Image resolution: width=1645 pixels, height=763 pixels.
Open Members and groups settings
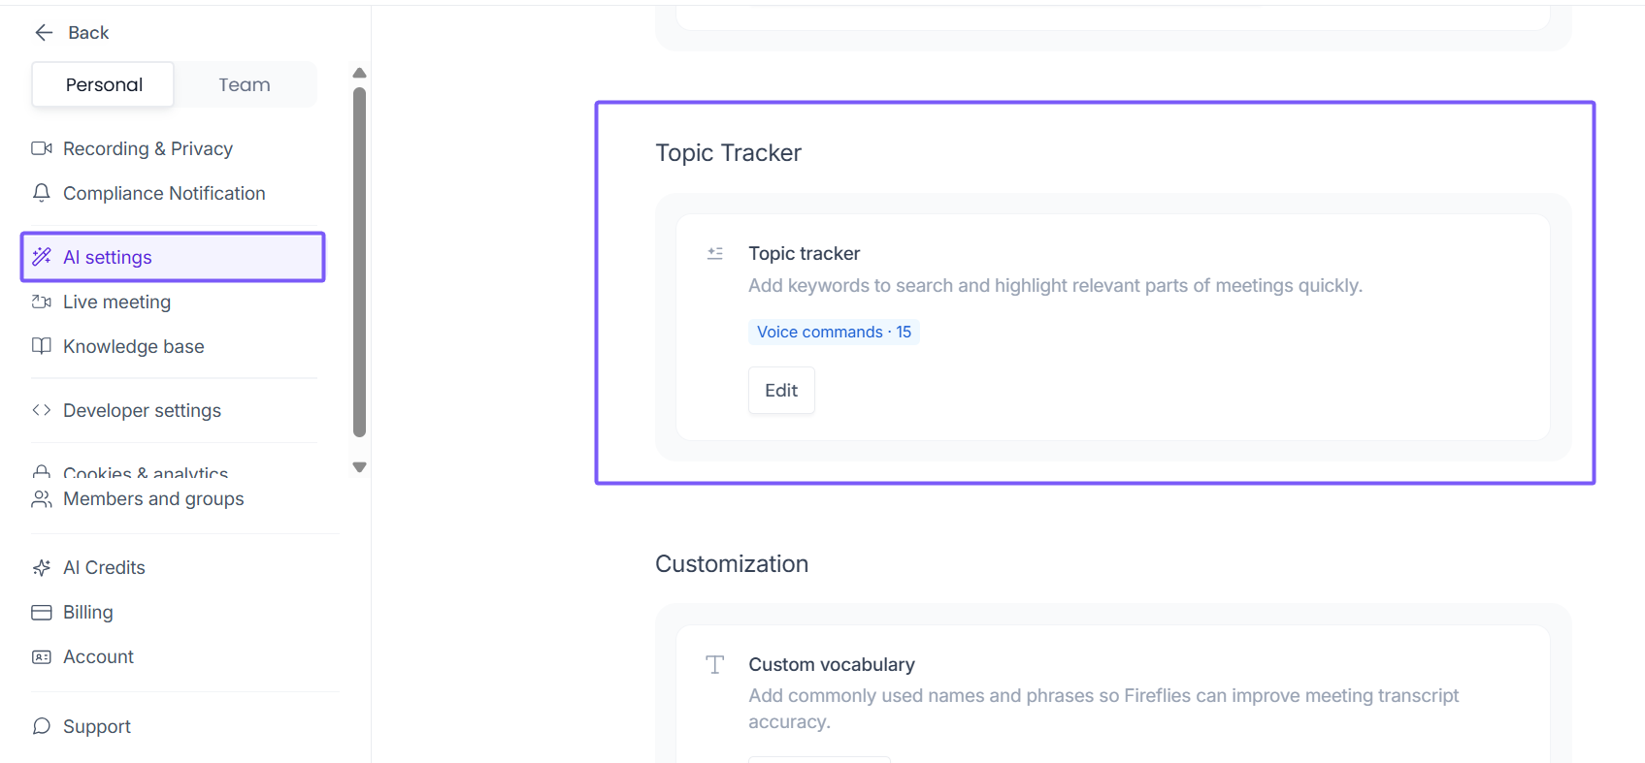point(153,499)
